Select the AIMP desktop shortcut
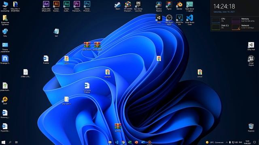The height and width of the screenshot is (145, 259). click(x=5, y=100)
